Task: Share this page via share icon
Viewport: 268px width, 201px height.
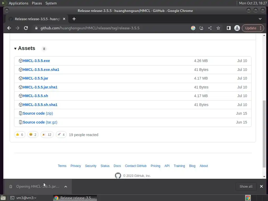Action: (x=210, y=28)
